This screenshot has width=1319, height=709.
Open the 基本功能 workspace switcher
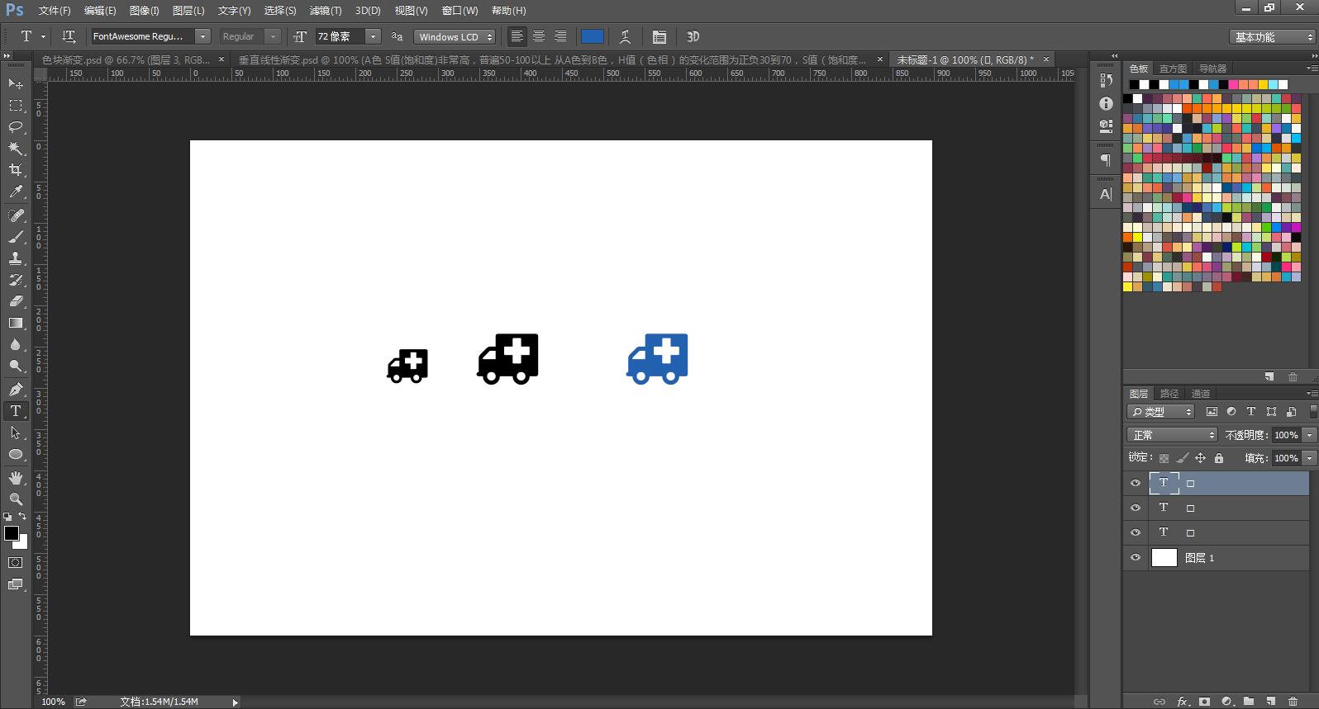[1271, 37]
